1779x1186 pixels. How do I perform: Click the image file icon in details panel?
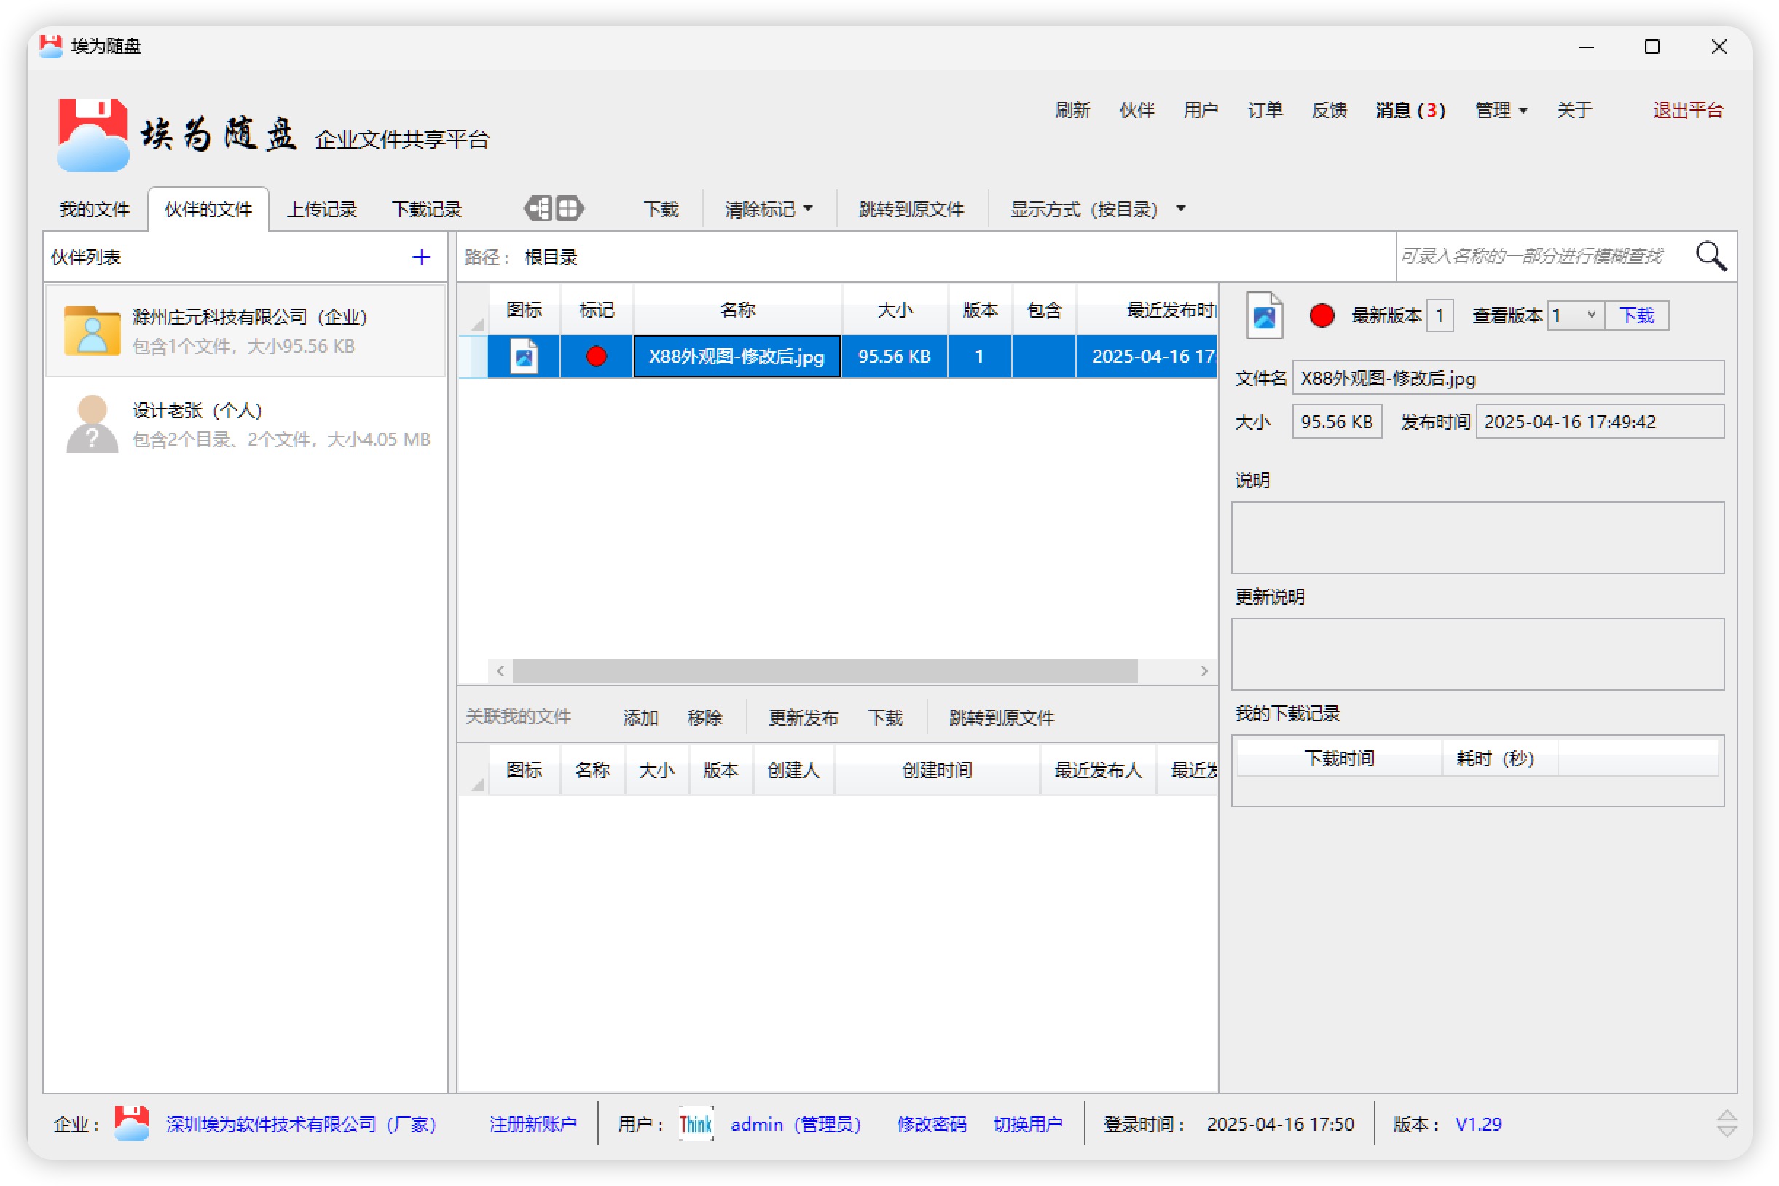pyautogui.click(x=1265, y=315)
